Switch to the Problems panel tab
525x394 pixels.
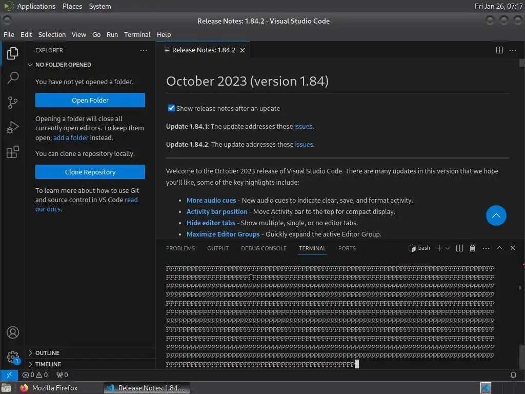[x=180, y=248]
